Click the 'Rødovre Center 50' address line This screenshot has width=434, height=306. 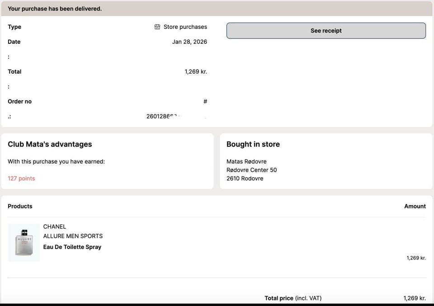[x=252, y=170]
